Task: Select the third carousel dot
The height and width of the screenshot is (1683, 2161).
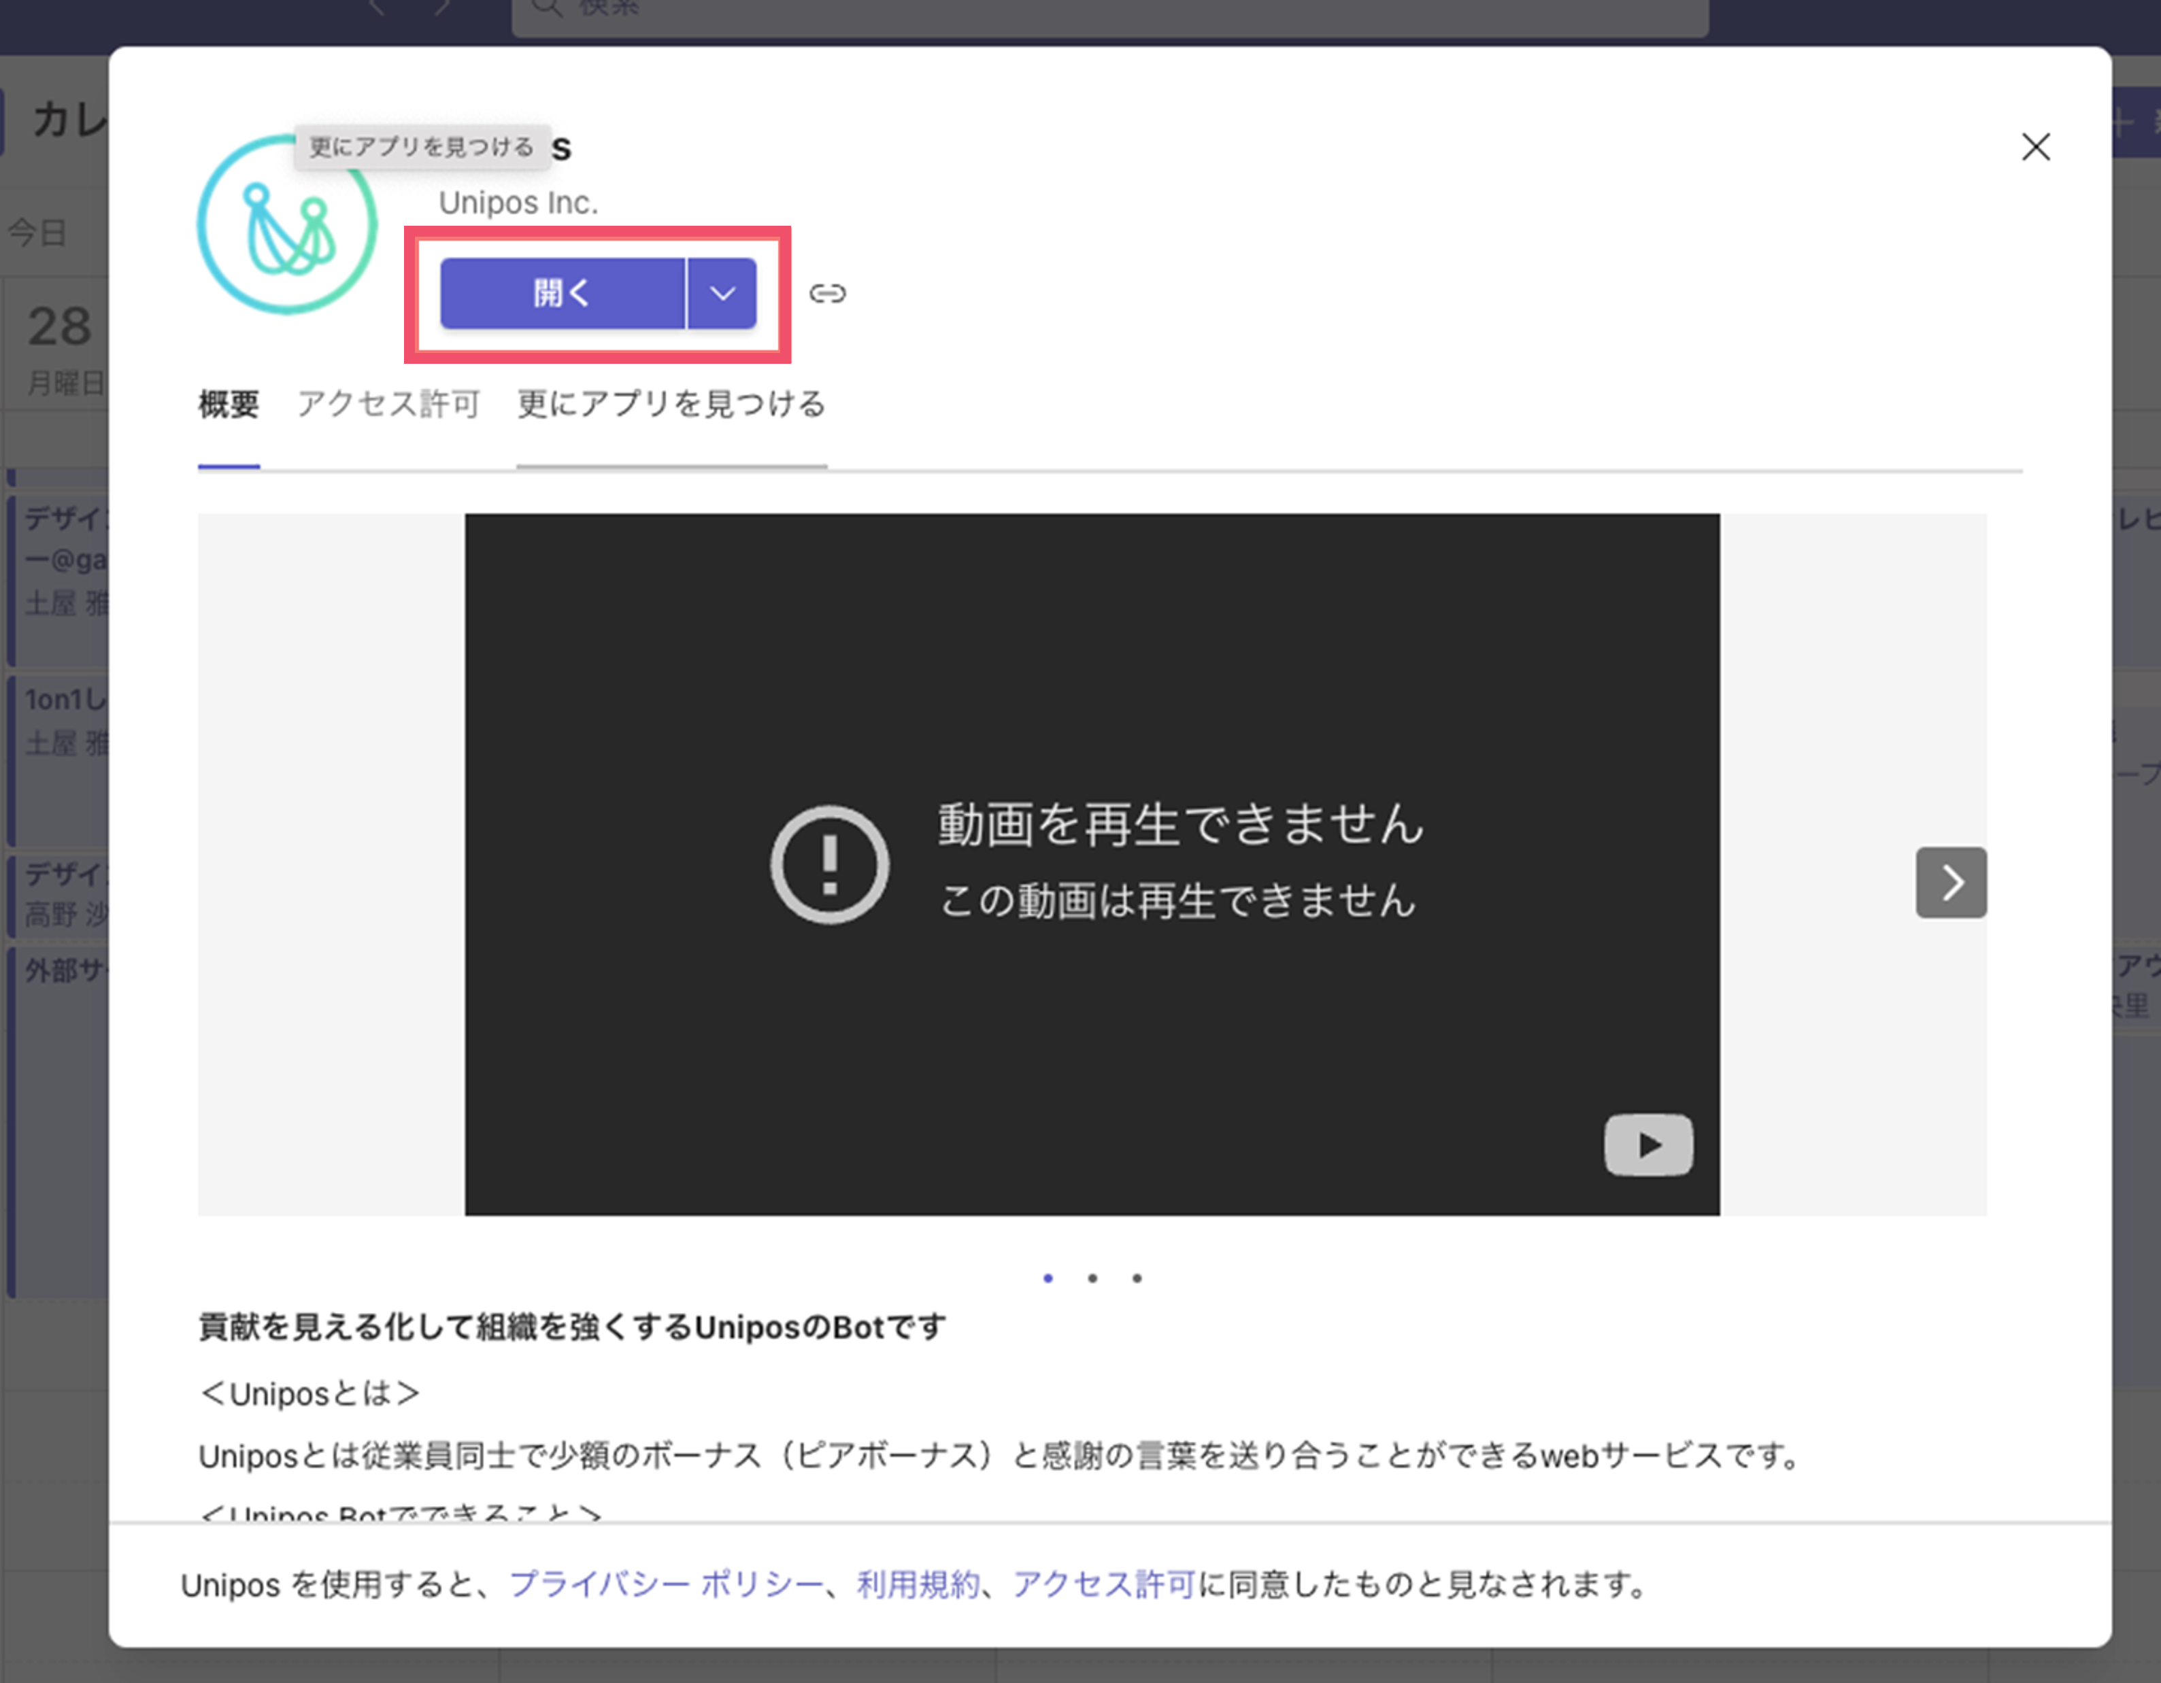Action: coord(1137,1278)
